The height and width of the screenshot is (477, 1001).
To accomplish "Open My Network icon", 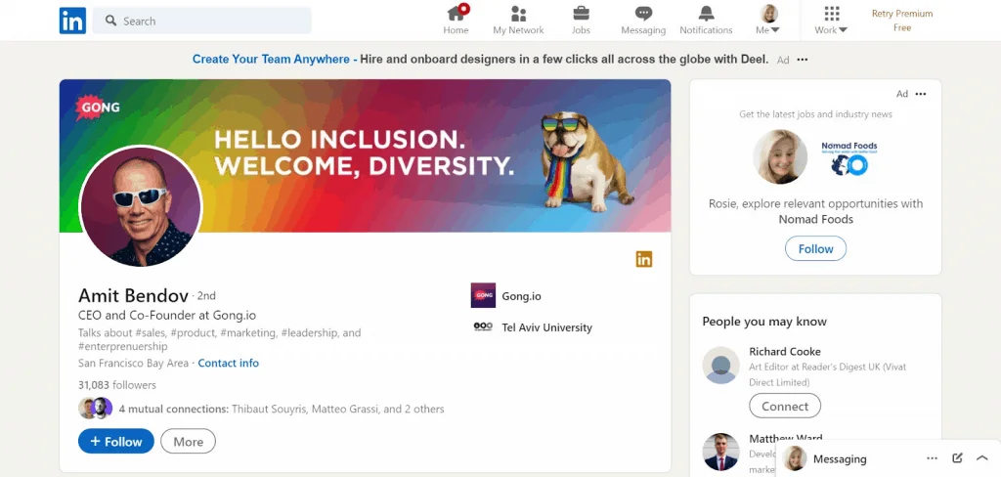I will [x=518, y=14].
